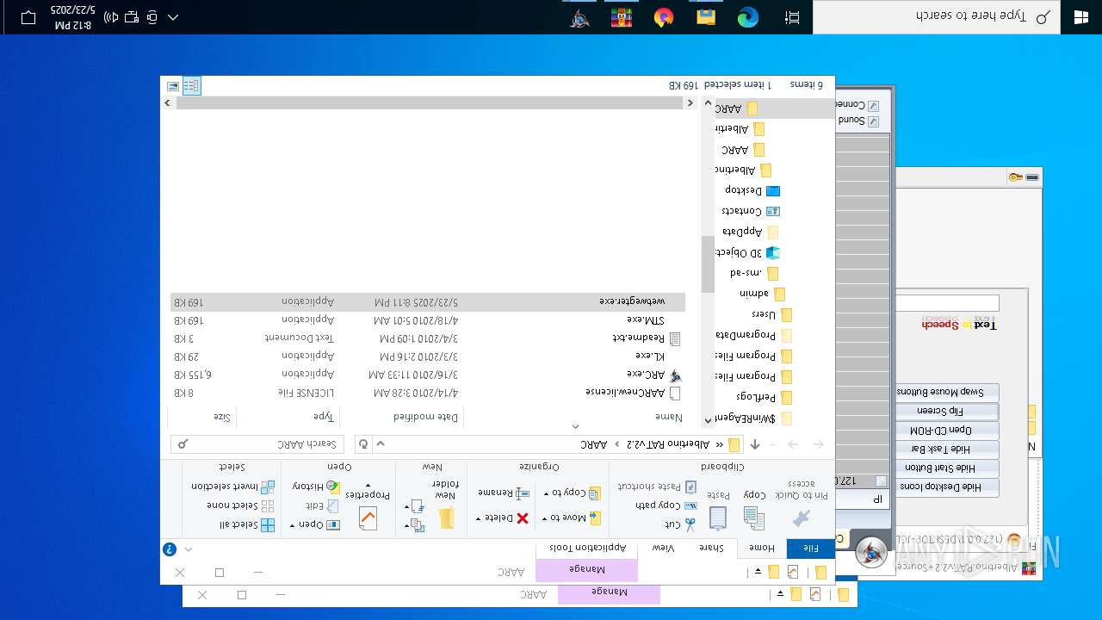This screenshot has height=620, width=1102.
Task: Select webwegter.exe in the file list
Action: pos(428,302)
